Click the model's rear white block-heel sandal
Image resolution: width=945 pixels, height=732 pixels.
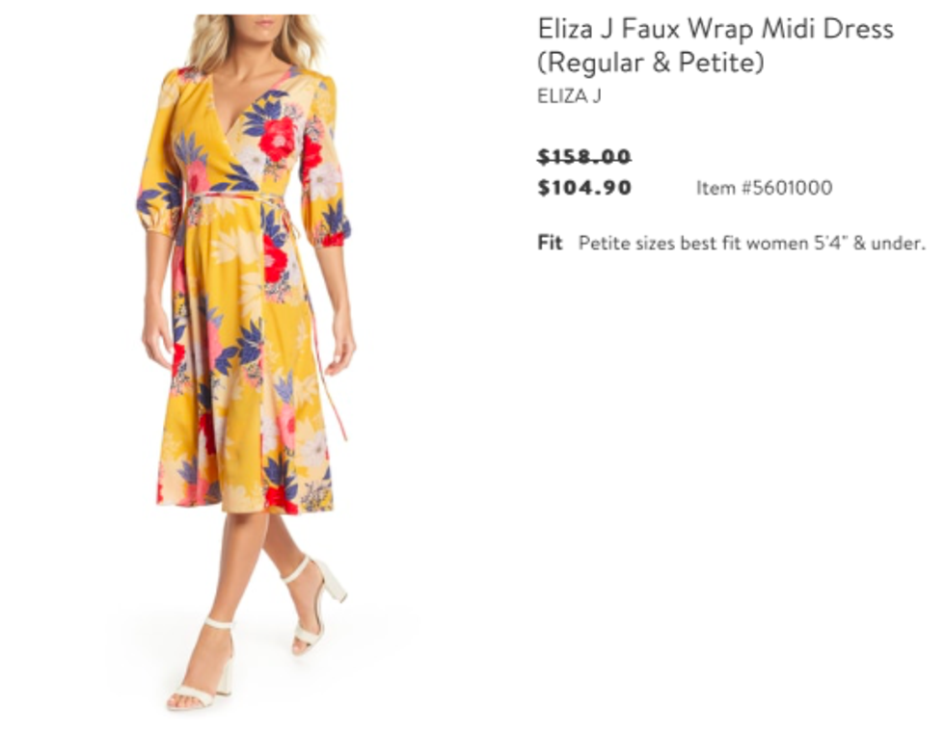[x=316, y=602]
